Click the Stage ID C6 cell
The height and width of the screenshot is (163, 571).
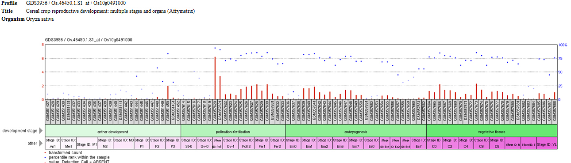point(482,143)
